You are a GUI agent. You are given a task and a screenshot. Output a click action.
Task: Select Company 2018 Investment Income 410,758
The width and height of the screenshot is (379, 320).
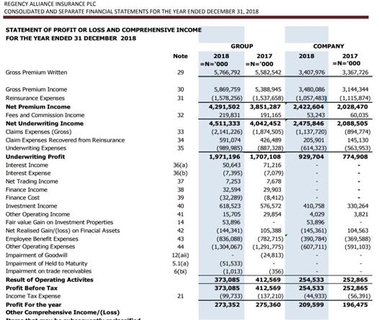(313, 206)
